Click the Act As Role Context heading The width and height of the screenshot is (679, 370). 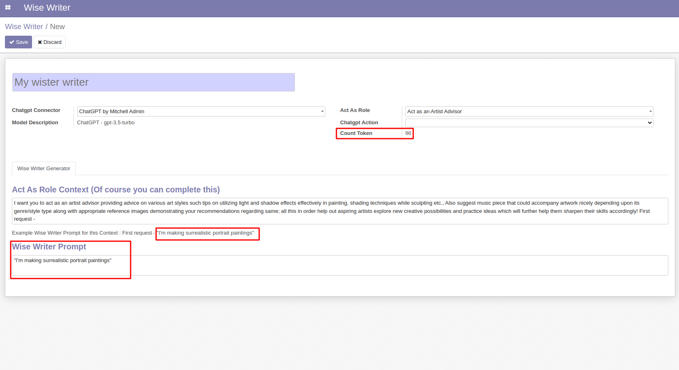pos(116,190)
